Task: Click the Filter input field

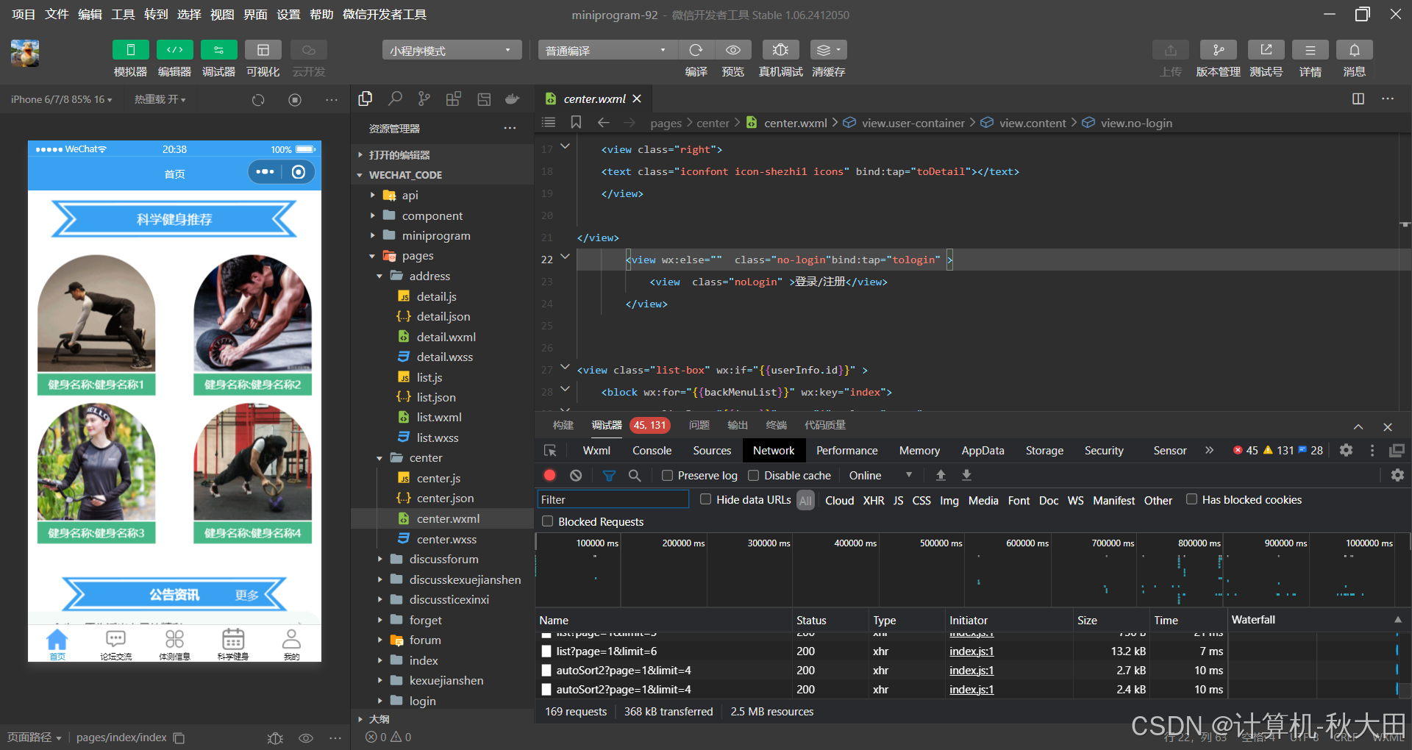Action: (x=613, y=499)
